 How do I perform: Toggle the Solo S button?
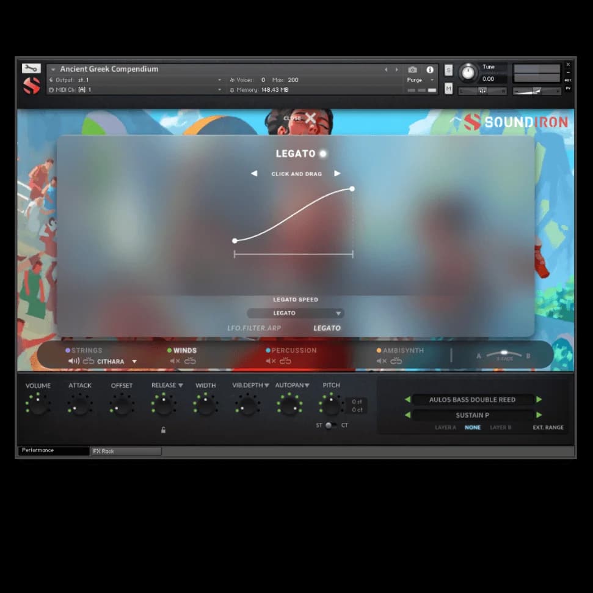coord(449,70)
